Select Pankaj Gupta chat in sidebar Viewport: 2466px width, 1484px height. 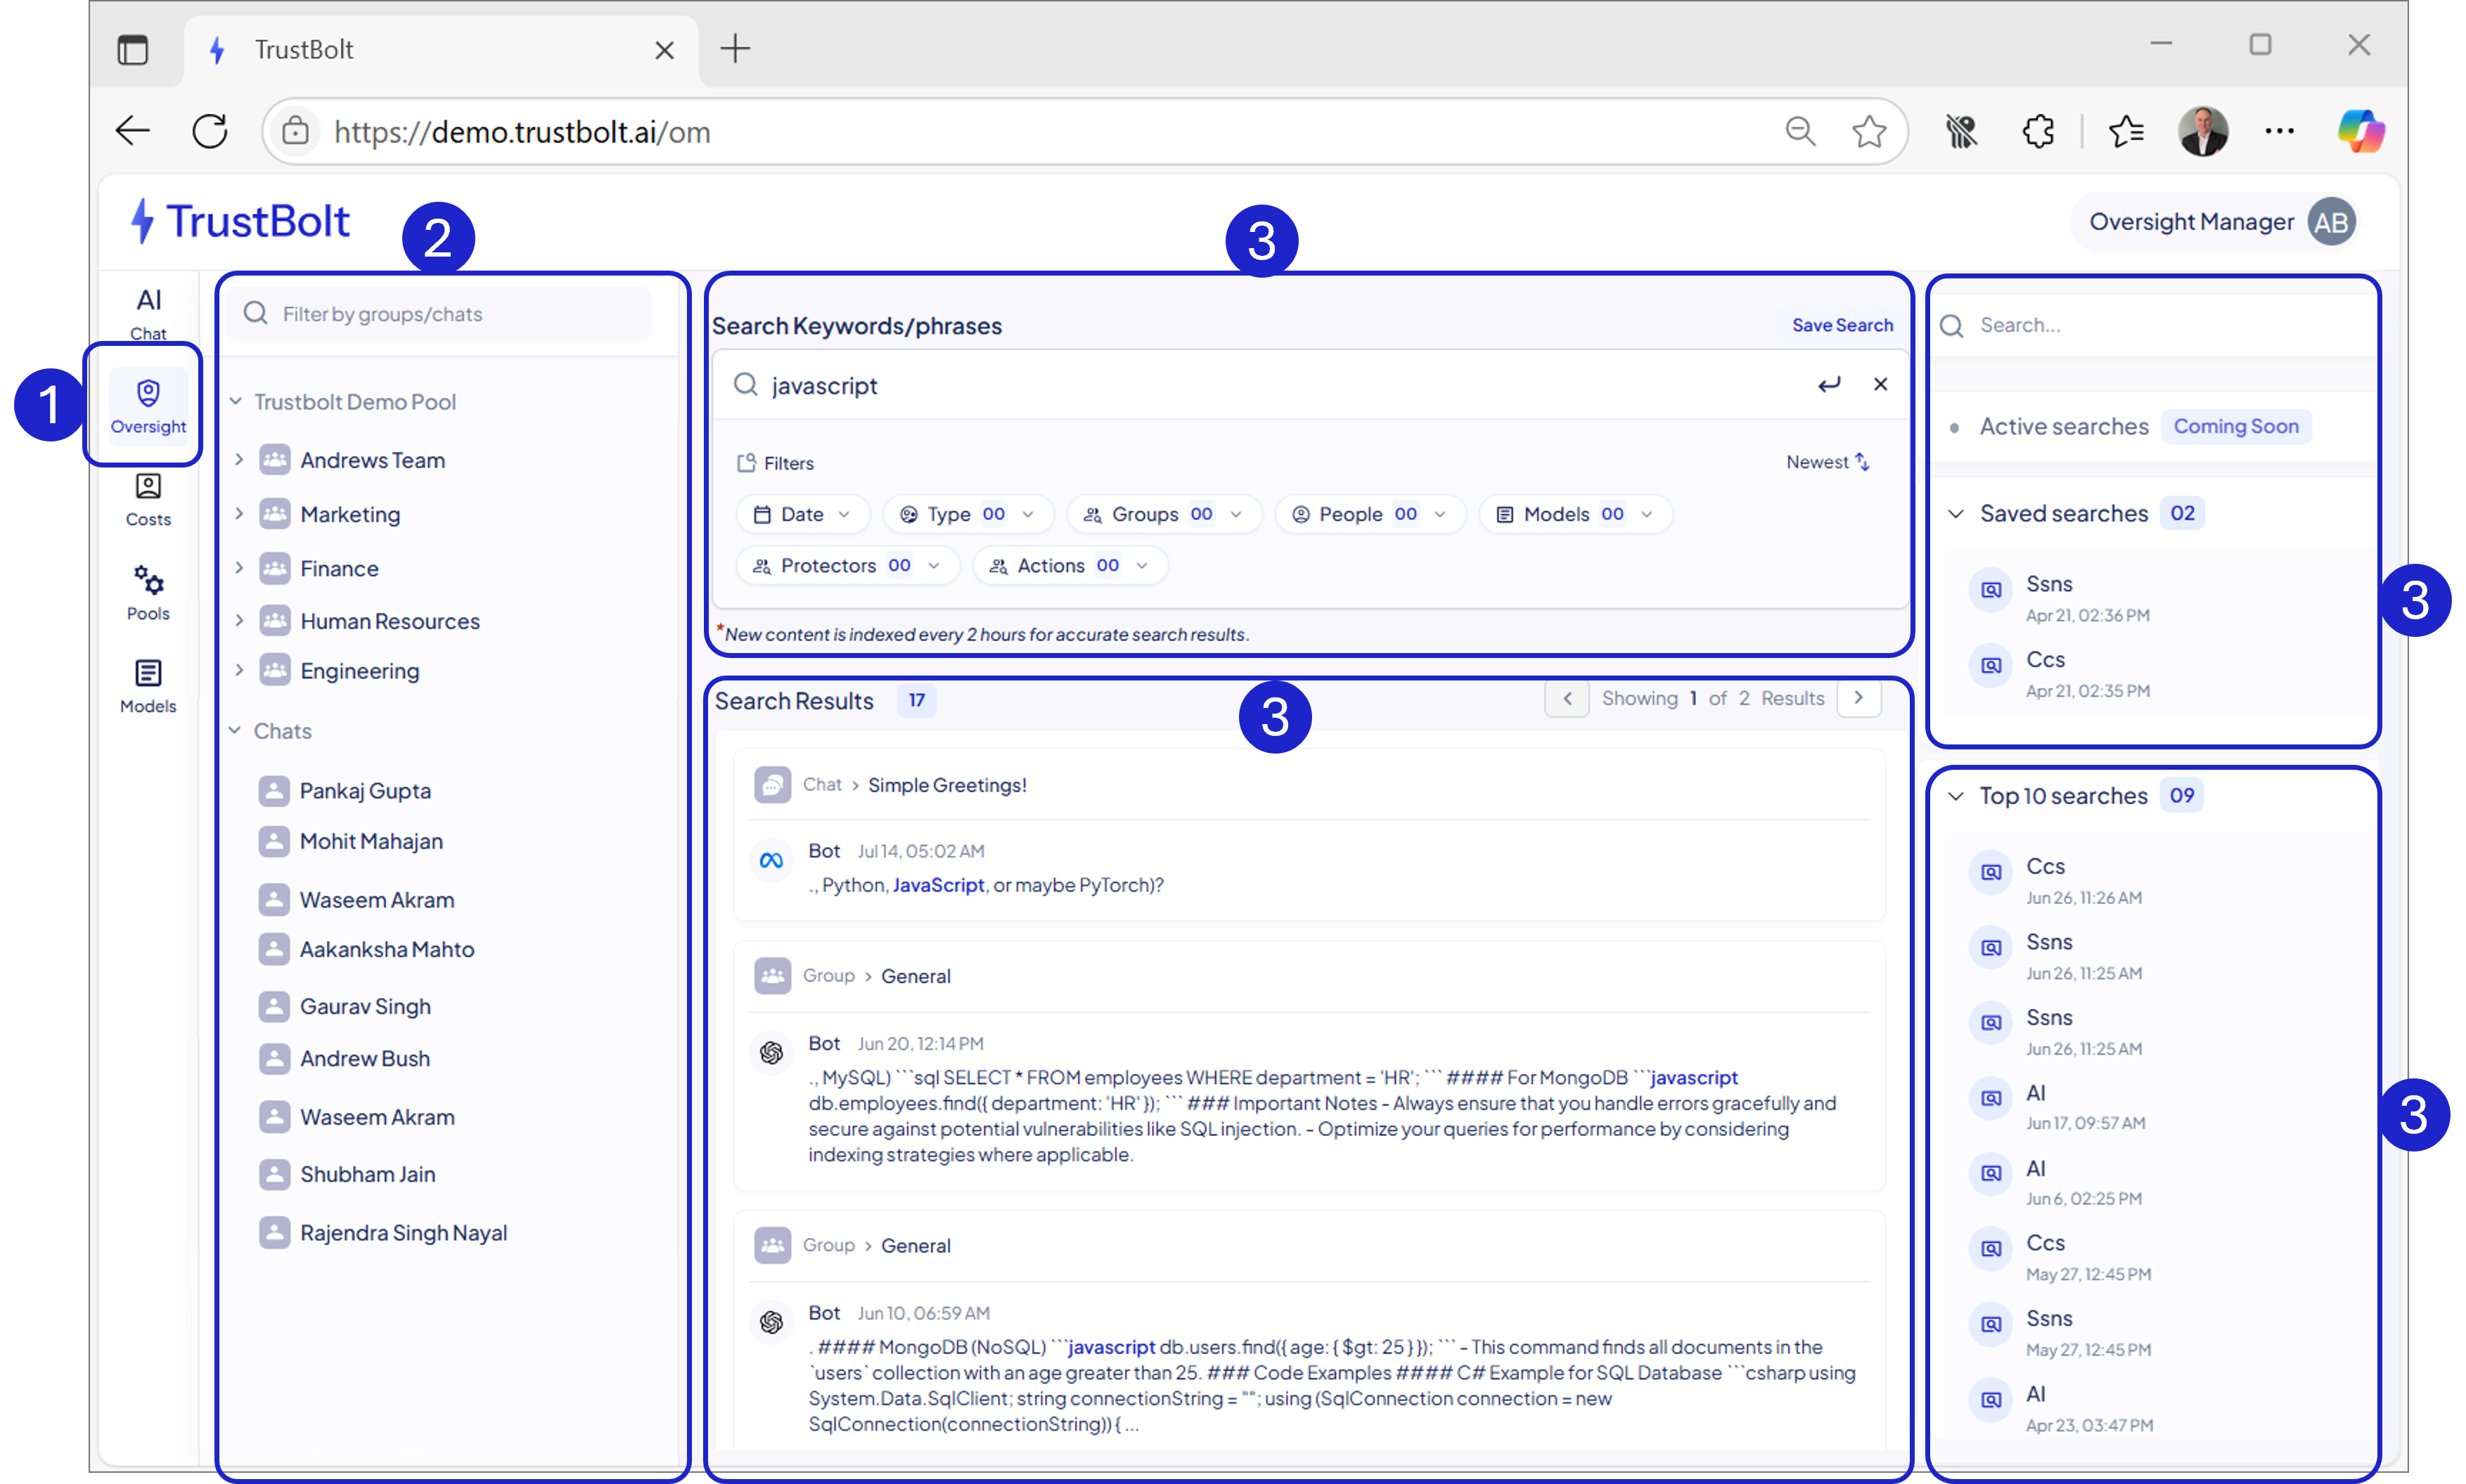click(365, 791)
